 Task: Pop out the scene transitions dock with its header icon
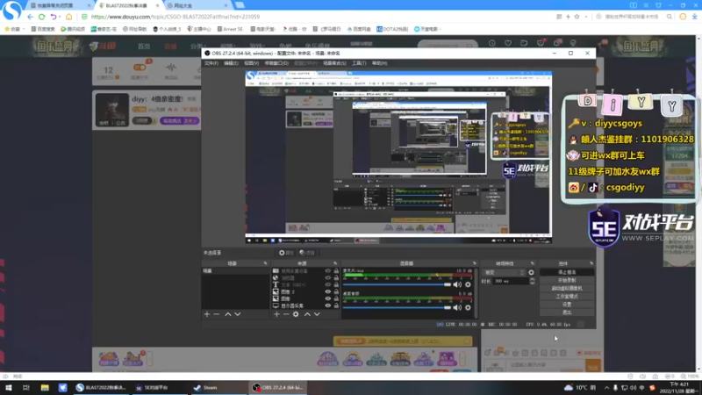pyautogui.click(x=533, y=263)
